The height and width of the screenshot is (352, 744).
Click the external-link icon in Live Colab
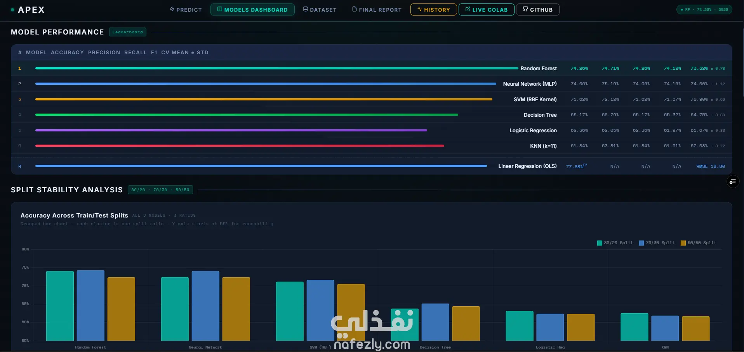pos(468,9)
